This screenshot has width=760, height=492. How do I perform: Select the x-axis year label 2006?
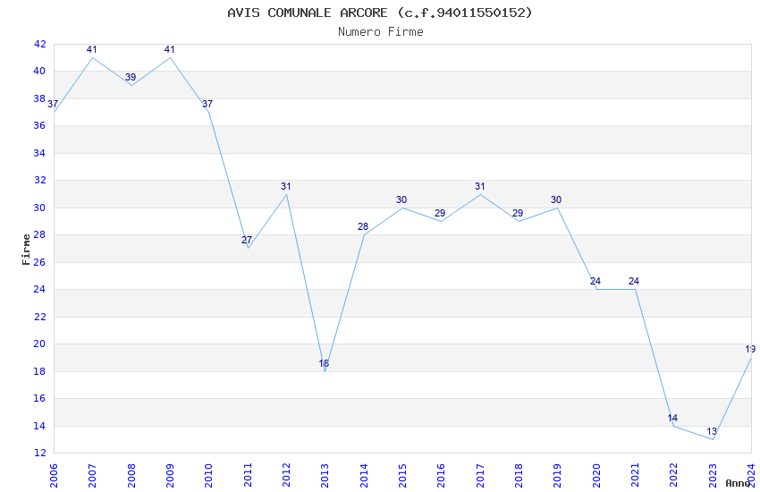(54, 476)
